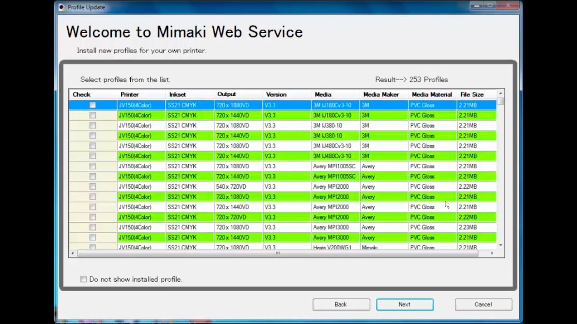Image resolution: width=577 pixels, height=324 pixels.
Task: Tick checkbox for 720 x 1440VD 3M IJ380-10
Action: [x=92, y=135]
